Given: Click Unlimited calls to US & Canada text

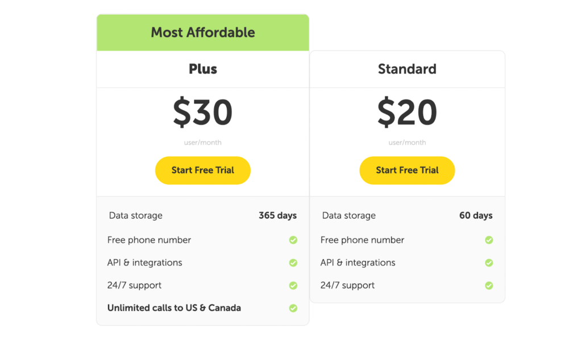Looking at the screenshot, I should tap(174, 308).
